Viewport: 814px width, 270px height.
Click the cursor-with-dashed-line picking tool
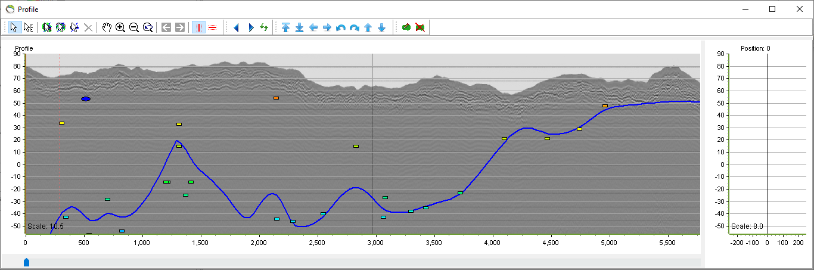pos(74,27)
